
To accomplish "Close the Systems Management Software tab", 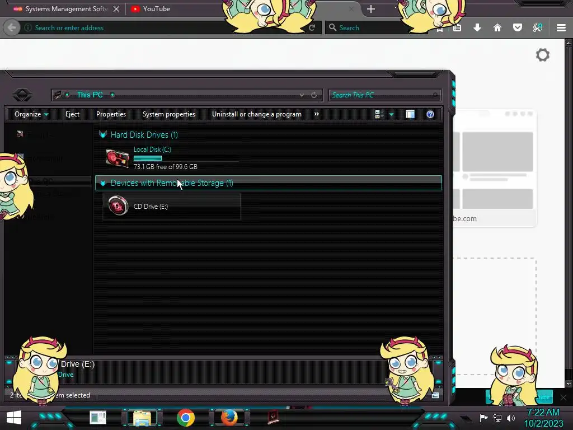I will 116,9.
